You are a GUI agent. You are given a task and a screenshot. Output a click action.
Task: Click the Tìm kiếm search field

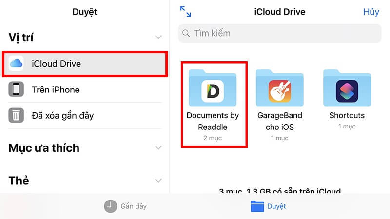[279, 34]
